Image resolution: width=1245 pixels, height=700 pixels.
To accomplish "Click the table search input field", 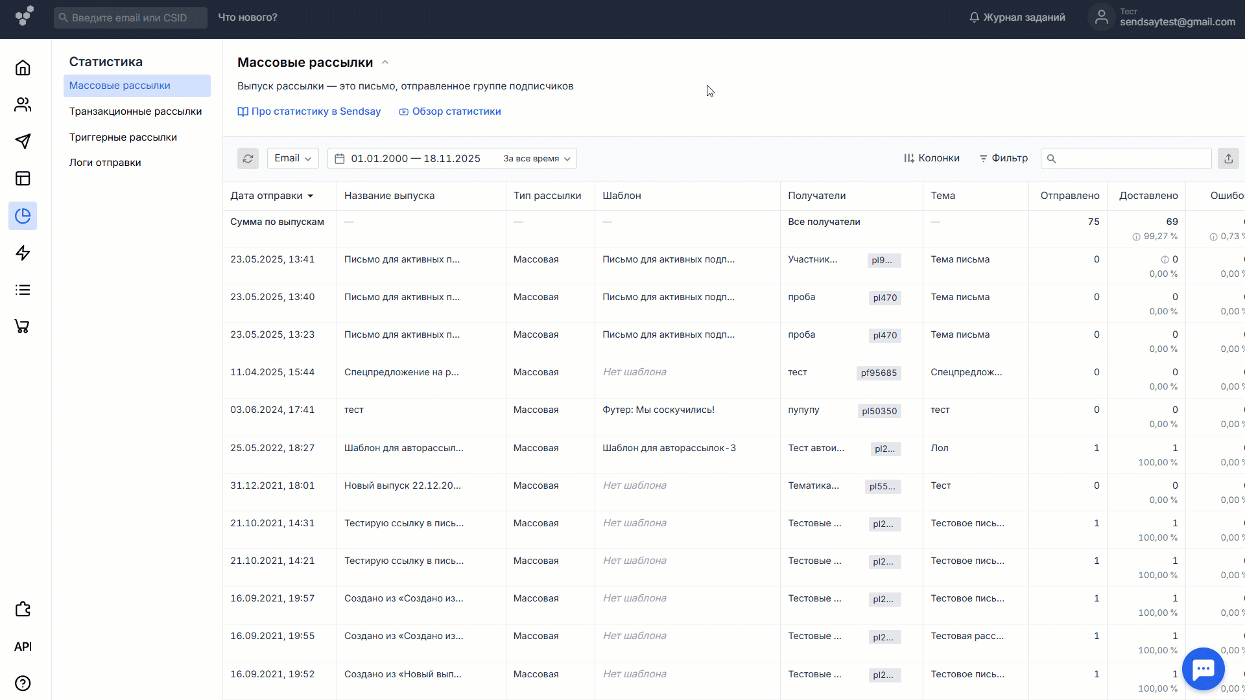I will click(1126, 158).
